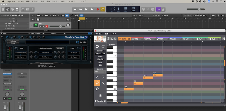Open the Logic Pro Library panel icon

point(3,9)
